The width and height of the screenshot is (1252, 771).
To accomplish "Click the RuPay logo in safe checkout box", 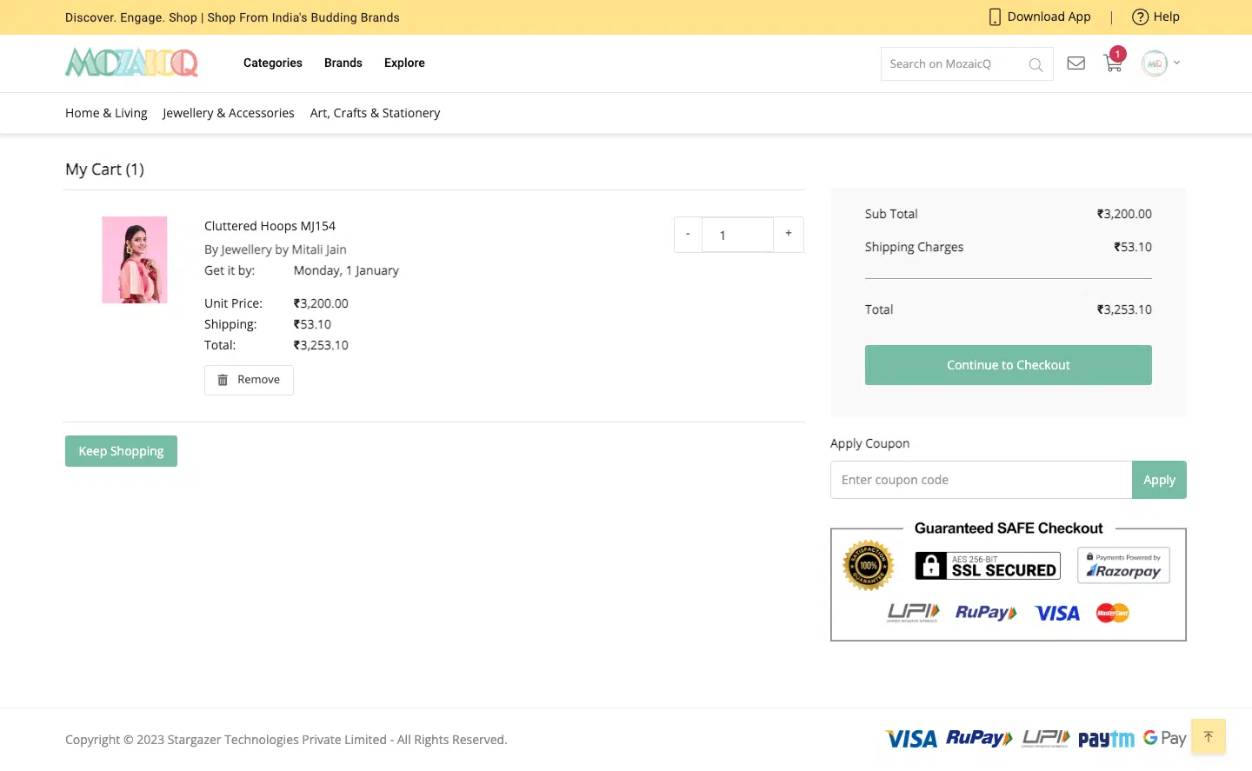I will point(986,613).
